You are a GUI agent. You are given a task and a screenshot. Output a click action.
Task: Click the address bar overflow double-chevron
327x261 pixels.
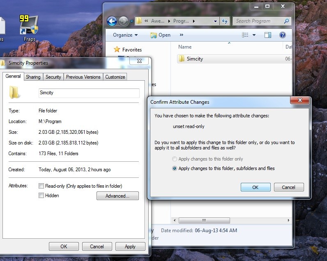tap(146, 21)
